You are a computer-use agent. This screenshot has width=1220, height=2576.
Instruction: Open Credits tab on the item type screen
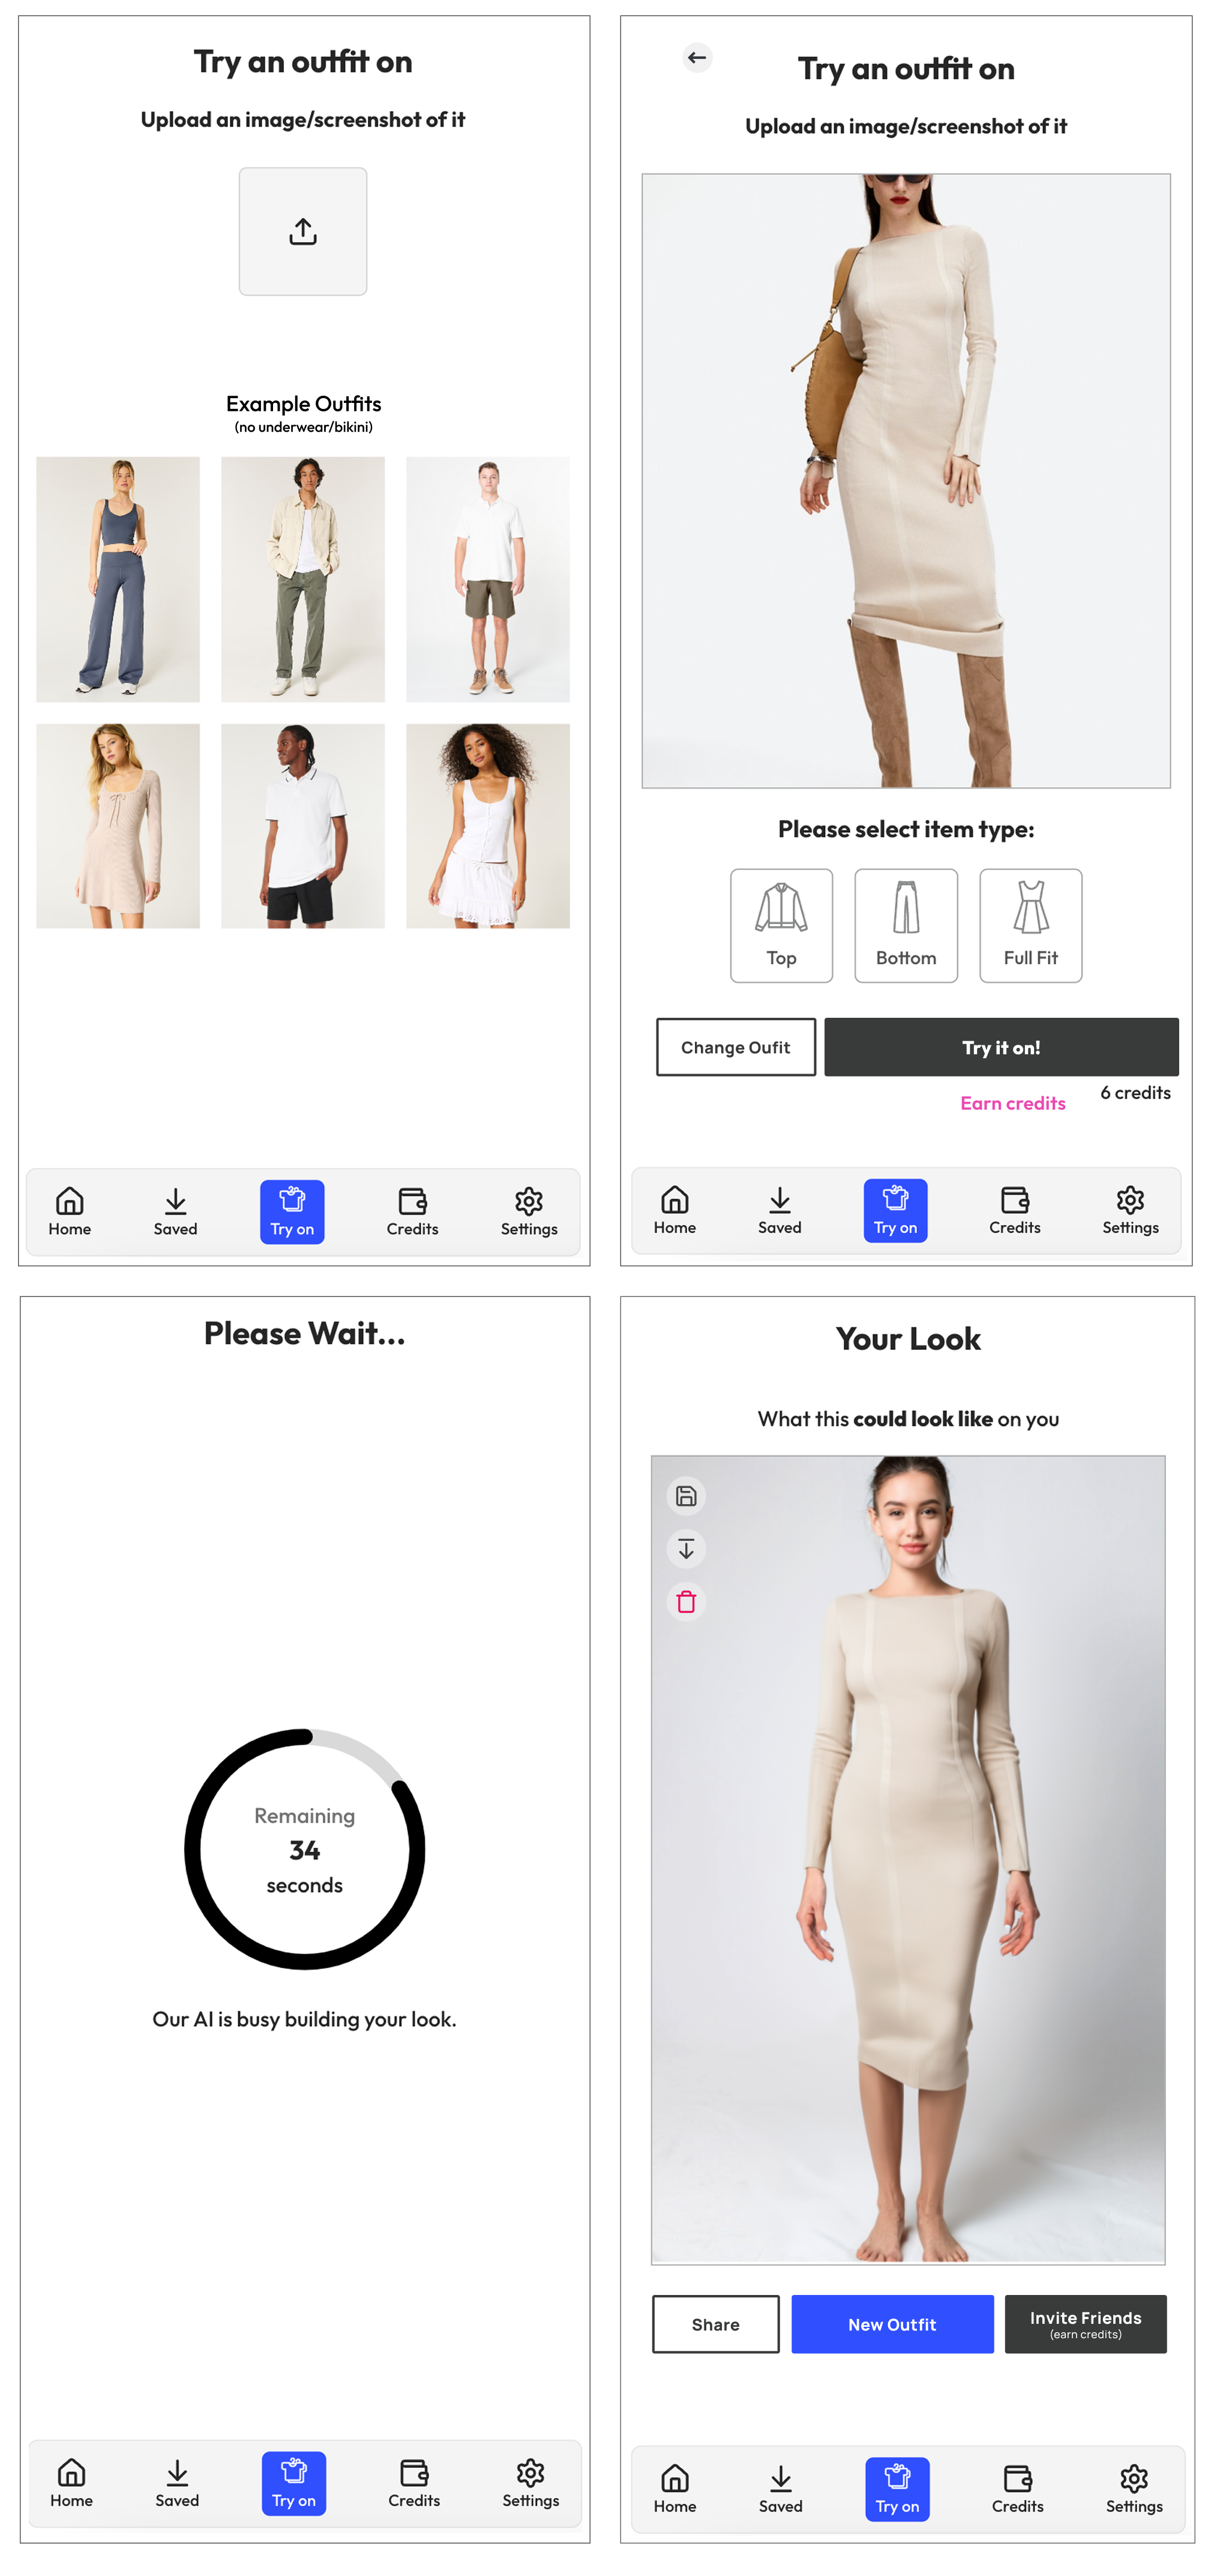click(x=1015, y=1211)
